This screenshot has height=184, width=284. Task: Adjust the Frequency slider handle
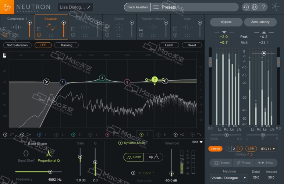tap(50, 172)
